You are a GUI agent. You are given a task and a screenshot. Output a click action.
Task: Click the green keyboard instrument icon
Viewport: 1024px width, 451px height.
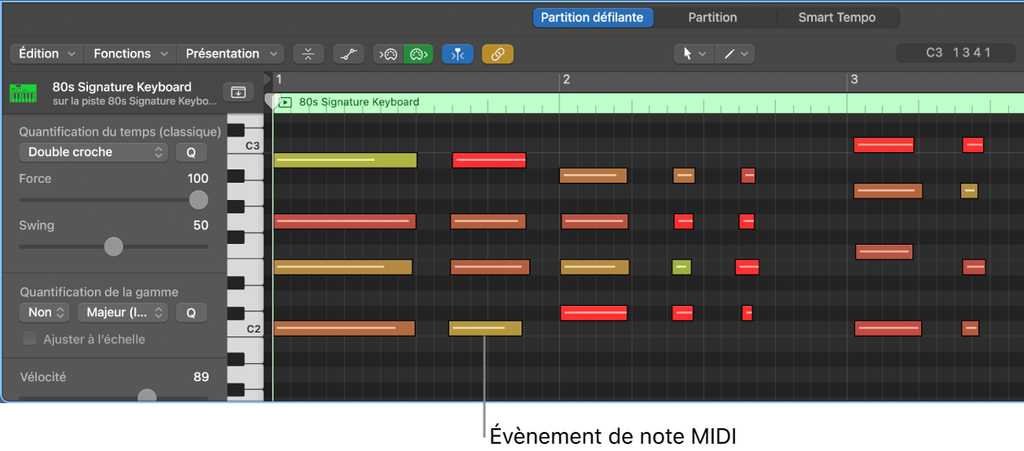coord(24,93)
